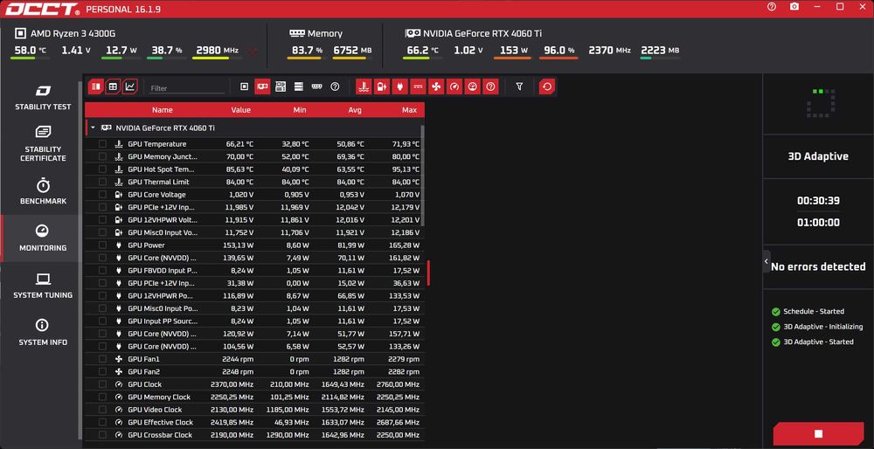
Task: Sort by the Max column header
Action: (x=410, y=110)
